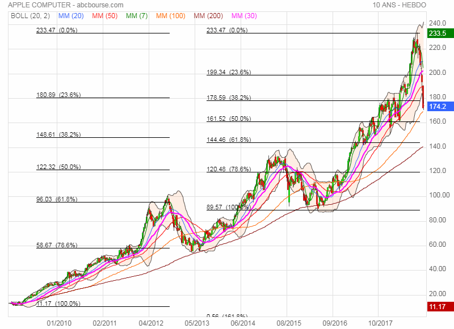
Task: Click the 120.0 price axis label
Action: click(437, 171)
